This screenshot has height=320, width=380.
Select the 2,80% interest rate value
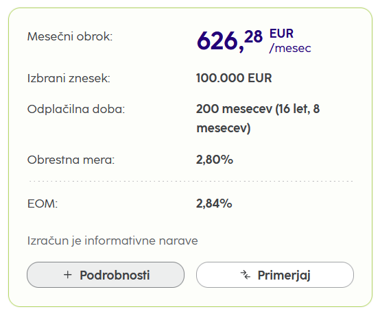[215, 160]
